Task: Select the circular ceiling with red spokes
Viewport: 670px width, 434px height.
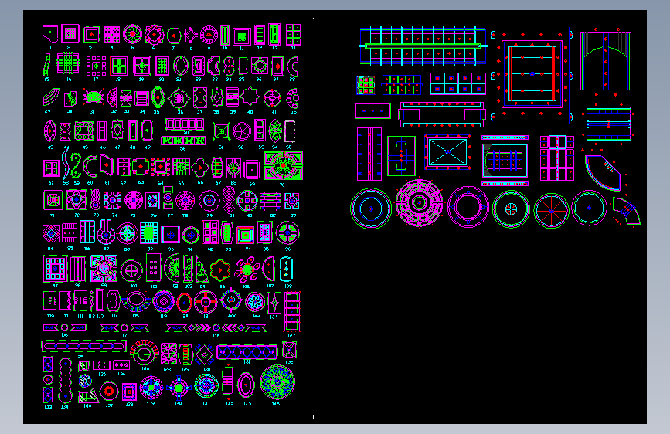Action: coord(551,211)
